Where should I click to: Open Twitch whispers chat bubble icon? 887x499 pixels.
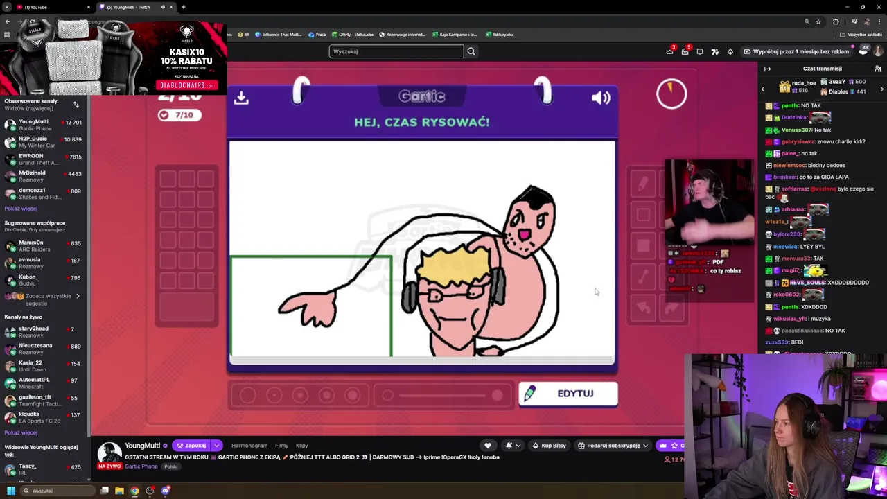(700, 51)
